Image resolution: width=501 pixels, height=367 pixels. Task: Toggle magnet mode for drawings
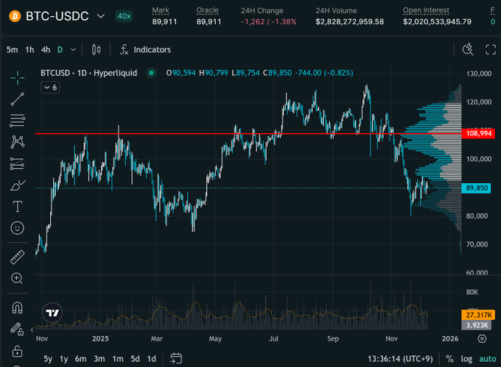click(x=17, y=307)
